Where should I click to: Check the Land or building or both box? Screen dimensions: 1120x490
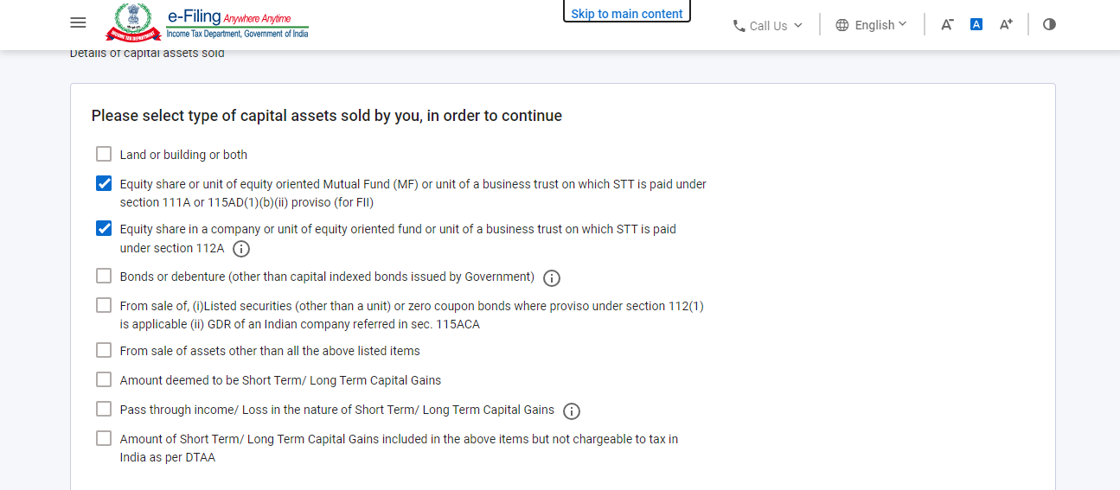(104, 154)
